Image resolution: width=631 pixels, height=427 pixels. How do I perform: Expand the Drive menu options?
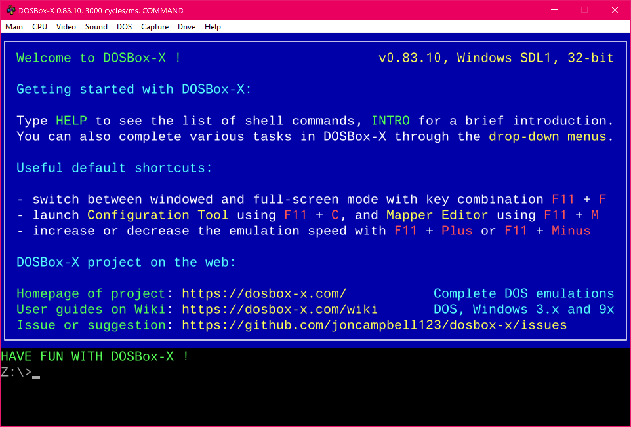187,27
